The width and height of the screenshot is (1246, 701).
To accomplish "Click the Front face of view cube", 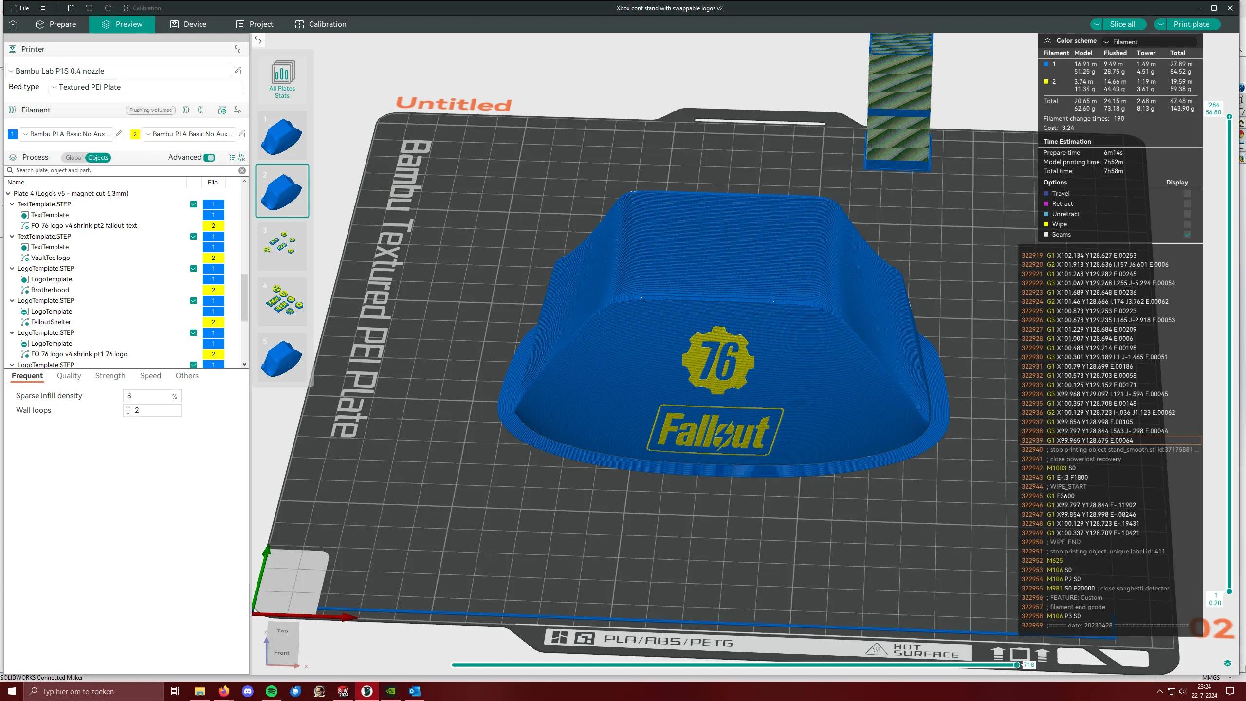I will [x=282, y=653].
